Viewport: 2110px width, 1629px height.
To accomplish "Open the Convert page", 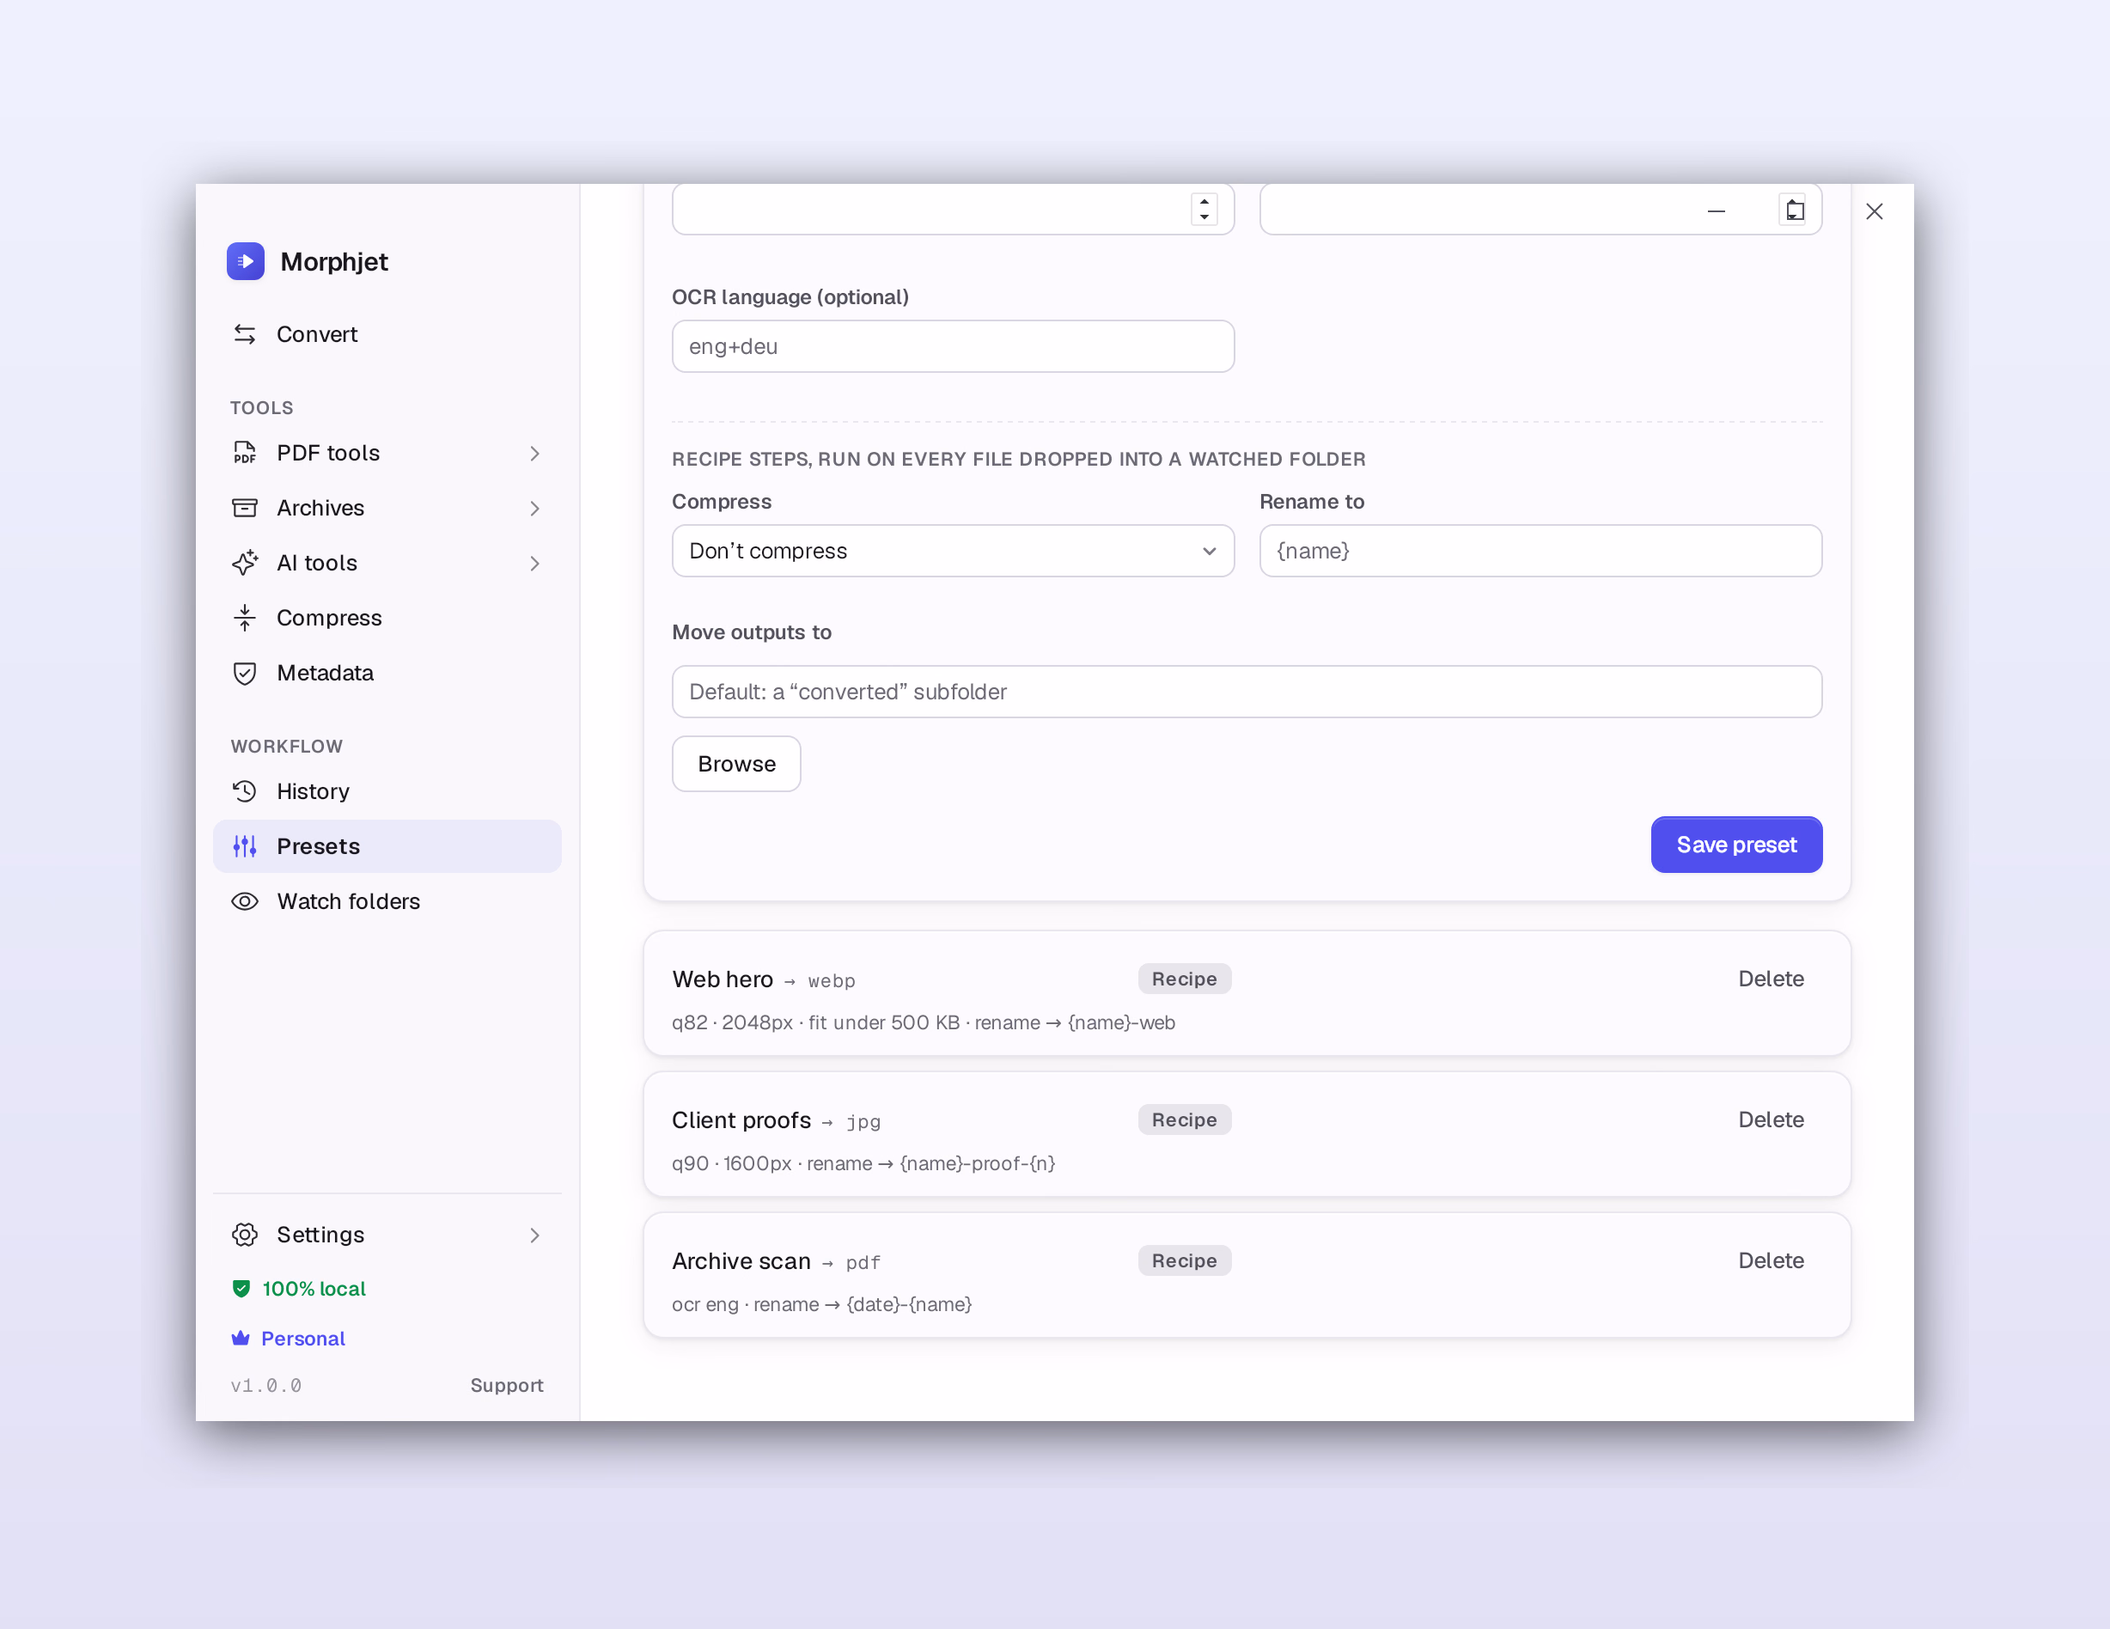I will click(x=387, y=334).
